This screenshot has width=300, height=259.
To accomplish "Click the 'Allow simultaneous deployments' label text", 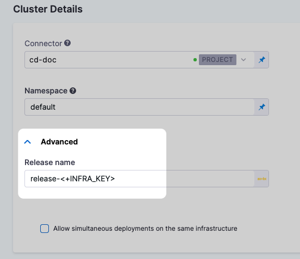I will pyautogui.click(x=145, y=229).
